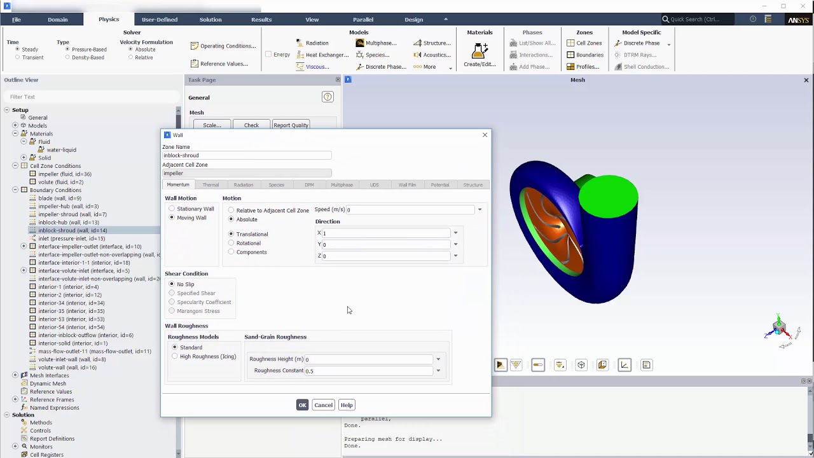
Task: Open Acoustics model settings
Action: tap(432, 55)
